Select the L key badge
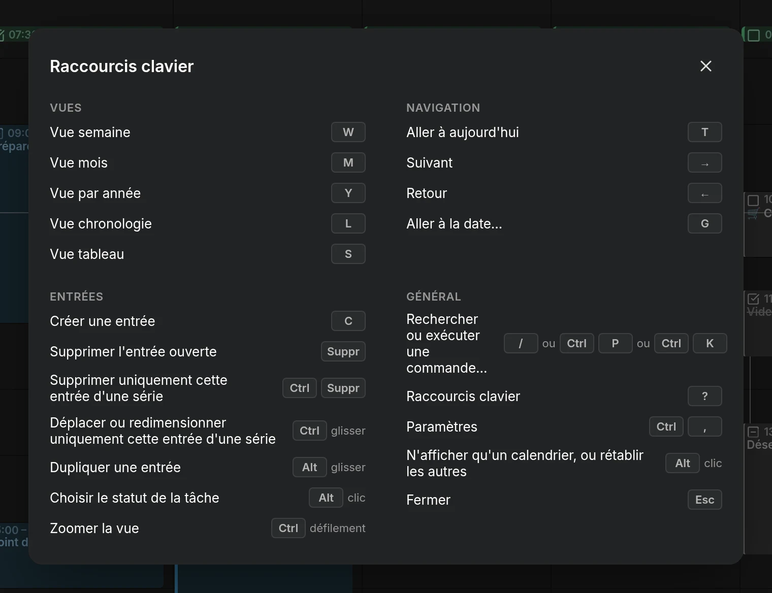772x593 pixels. click(348, 223)
